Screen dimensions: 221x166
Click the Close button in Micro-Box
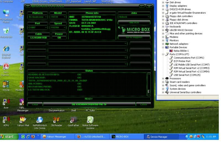coord(143,105)
